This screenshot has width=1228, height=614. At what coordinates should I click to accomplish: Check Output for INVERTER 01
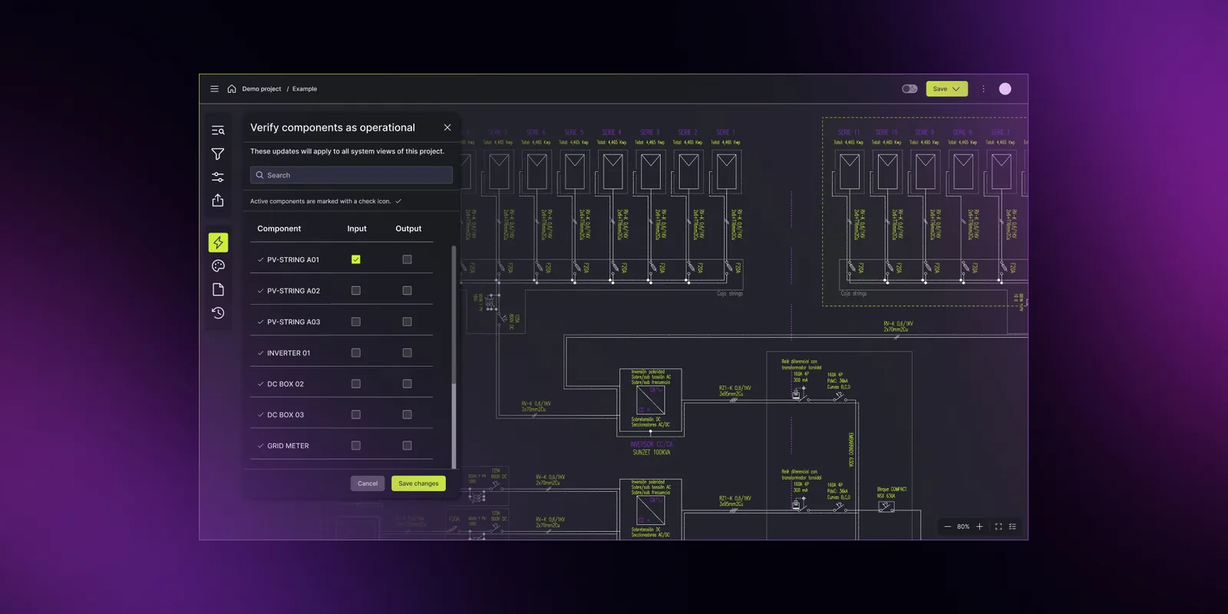(x=408, y=353)
